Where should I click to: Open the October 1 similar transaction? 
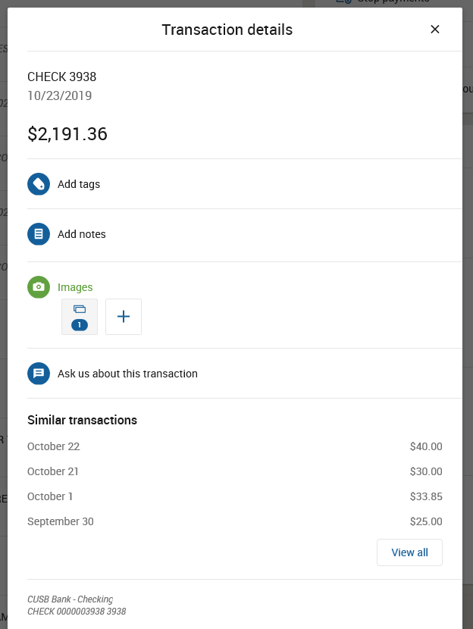[x=50, y=496]
